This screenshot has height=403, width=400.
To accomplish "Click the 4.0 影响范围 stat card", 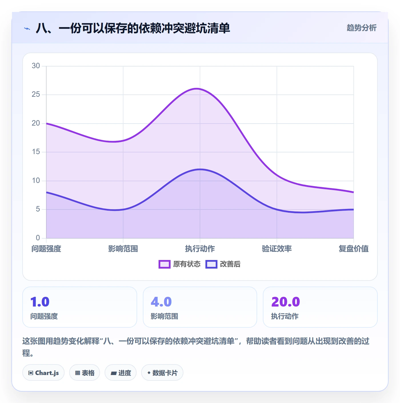I will pos(200,307).
